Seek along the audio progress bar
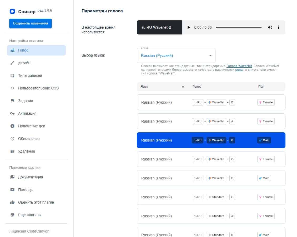This screenshot has width=297, height=237. (239, 27)
